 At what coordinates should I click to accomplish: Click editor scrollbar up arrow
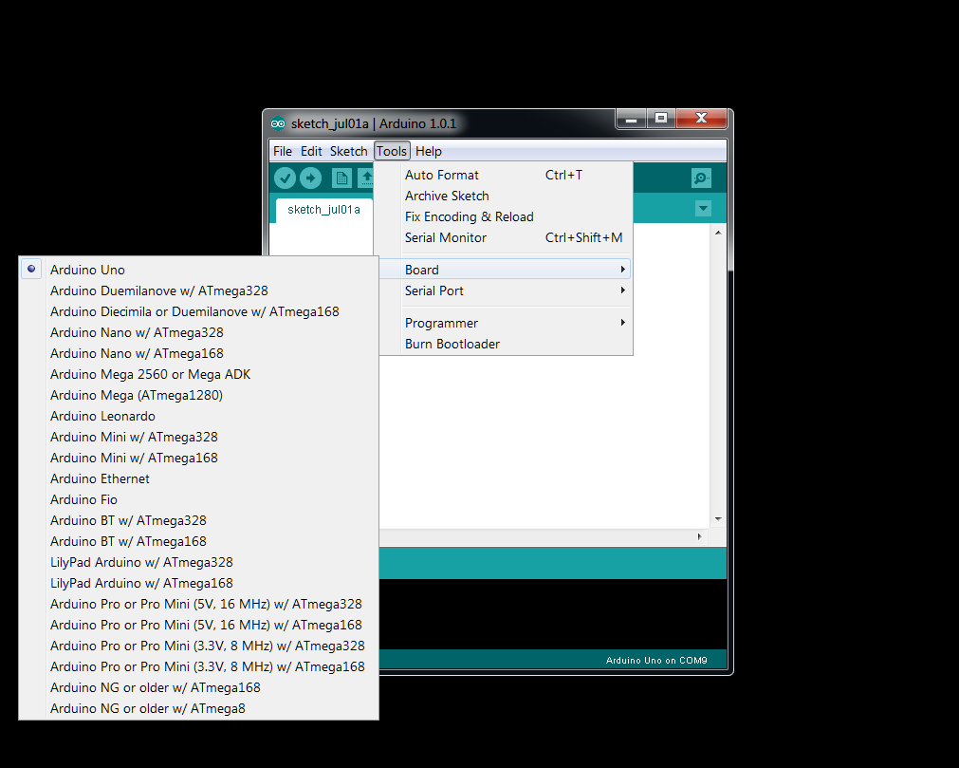click(718, 234)
